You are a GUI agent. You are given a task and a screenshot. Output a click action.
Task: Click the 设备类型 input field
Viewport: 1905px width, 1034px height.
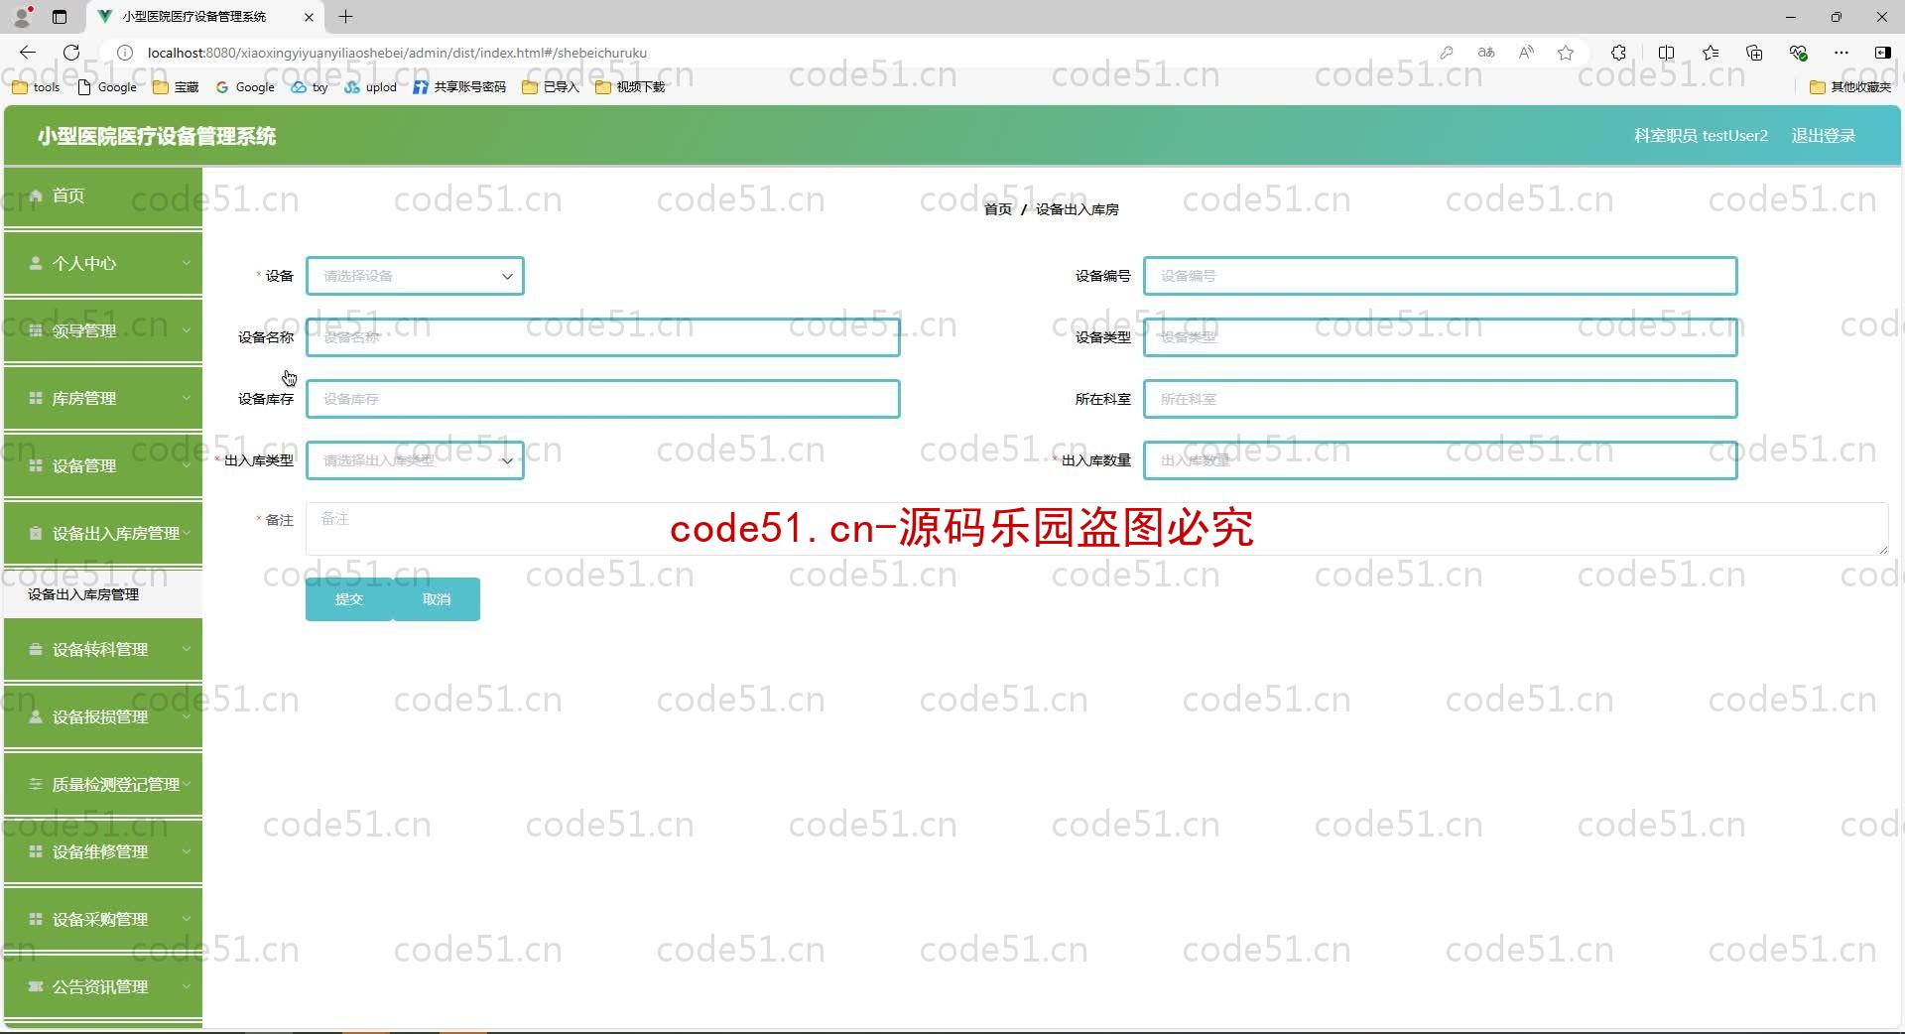[x=1440, y=337]
